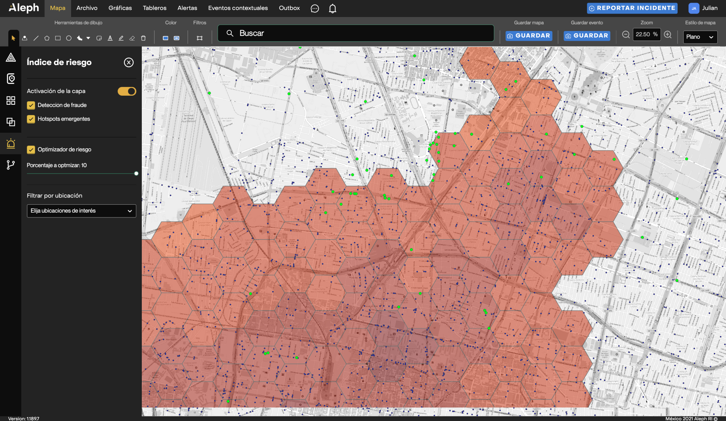Viewport: 726px width, 421px height.
Task: Click the trash delete tool
Action: pos(143,38)
